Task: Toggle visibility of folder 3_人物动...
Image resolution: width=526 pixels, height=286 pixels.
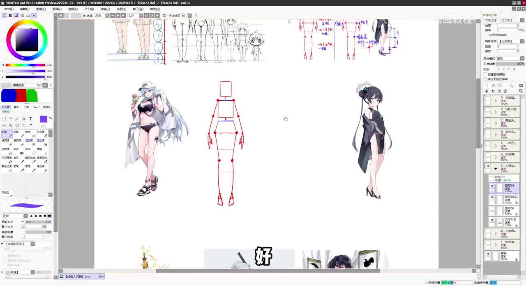Action: pyautogui.click(x=488, y=166)
